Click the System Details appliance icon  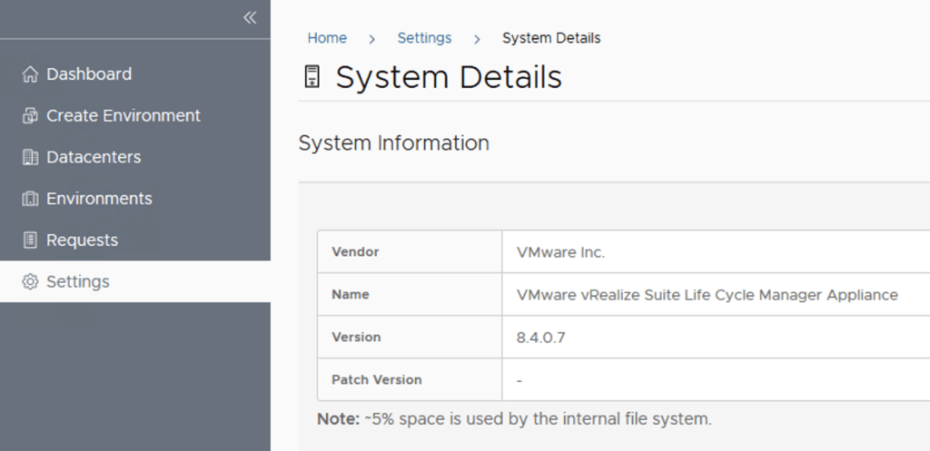[x=312, y=78]
